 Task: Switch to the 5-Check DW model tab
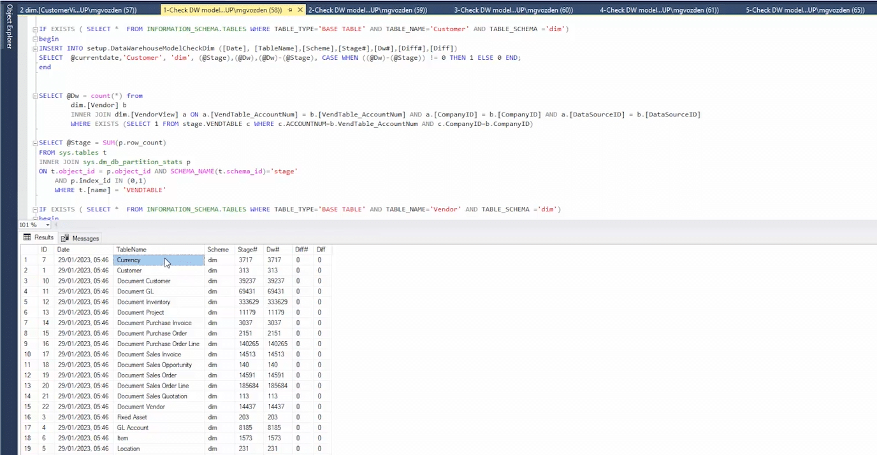805,10
